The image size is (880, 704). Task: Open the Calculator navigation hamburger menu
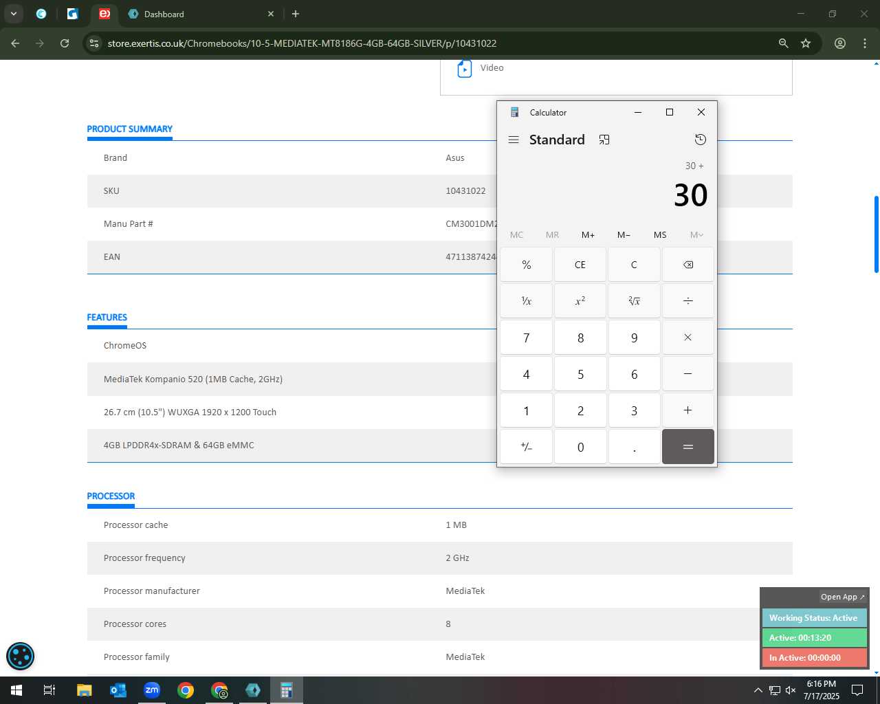point(514,140)
